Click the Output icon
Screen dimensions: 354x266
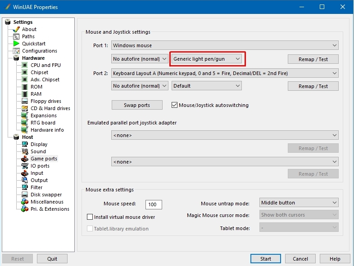coord(25,180)
